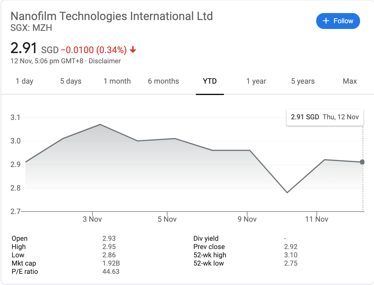The width and height of the screenshot is (374, 285).
Task: Click the plus icon on Follow
Action: click(325, 21)
